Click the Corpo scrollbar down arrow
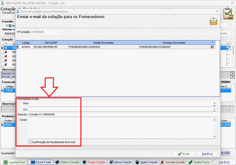 pos(214,136)
